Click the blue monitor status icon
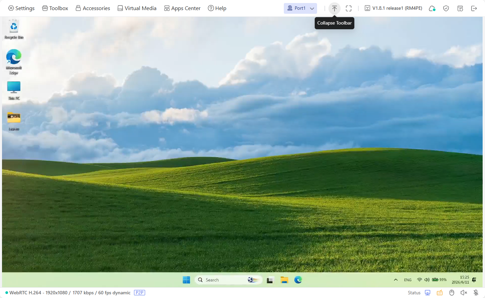 pyautogui.click(x=428, y=293)
